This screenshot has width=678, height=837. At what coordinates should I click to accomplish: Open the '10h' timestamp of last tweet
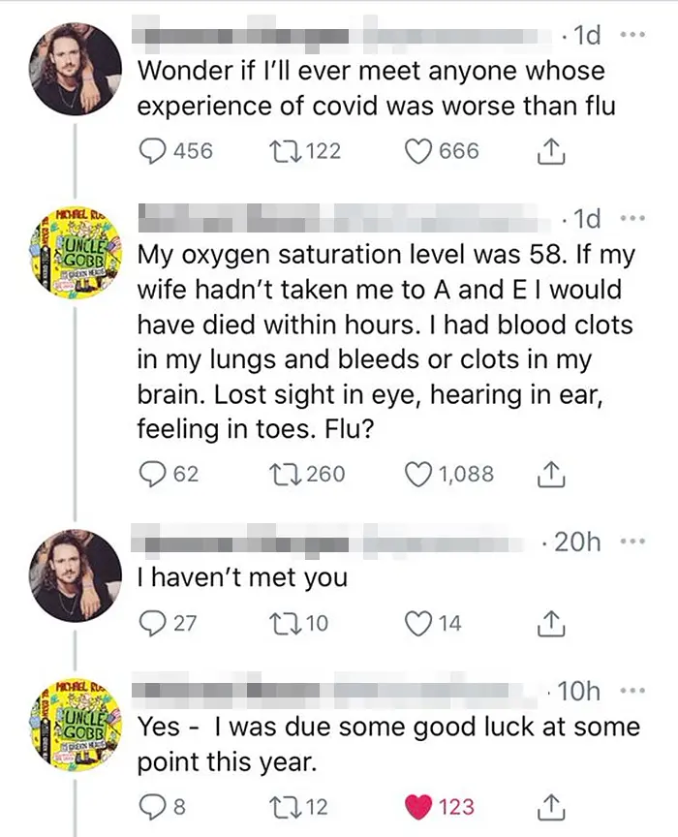[x=578, y=691]
